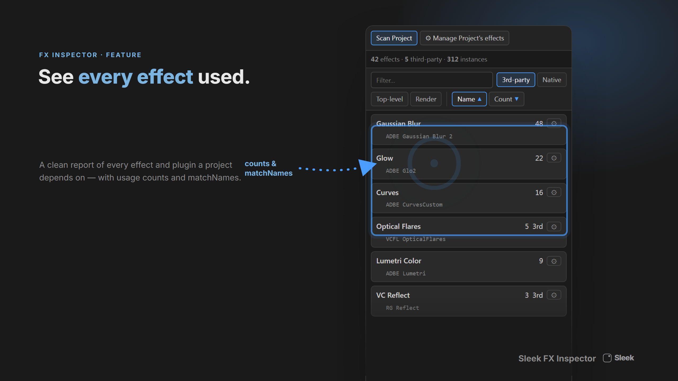Open settings gear for Gaussian Blur
The width and height of the screenshot is (678, 381).
point(554,123)
